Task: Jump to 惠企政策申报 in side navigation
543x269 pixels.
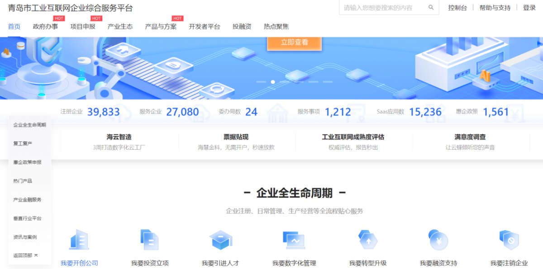Action: pos(28,162)
